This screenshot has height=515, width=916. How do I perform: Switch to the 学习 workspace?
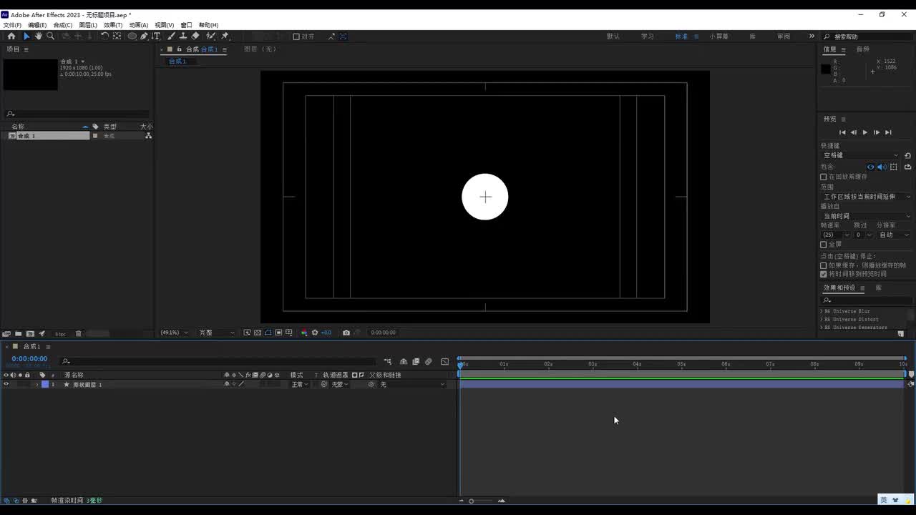click(x=648, y=36)
